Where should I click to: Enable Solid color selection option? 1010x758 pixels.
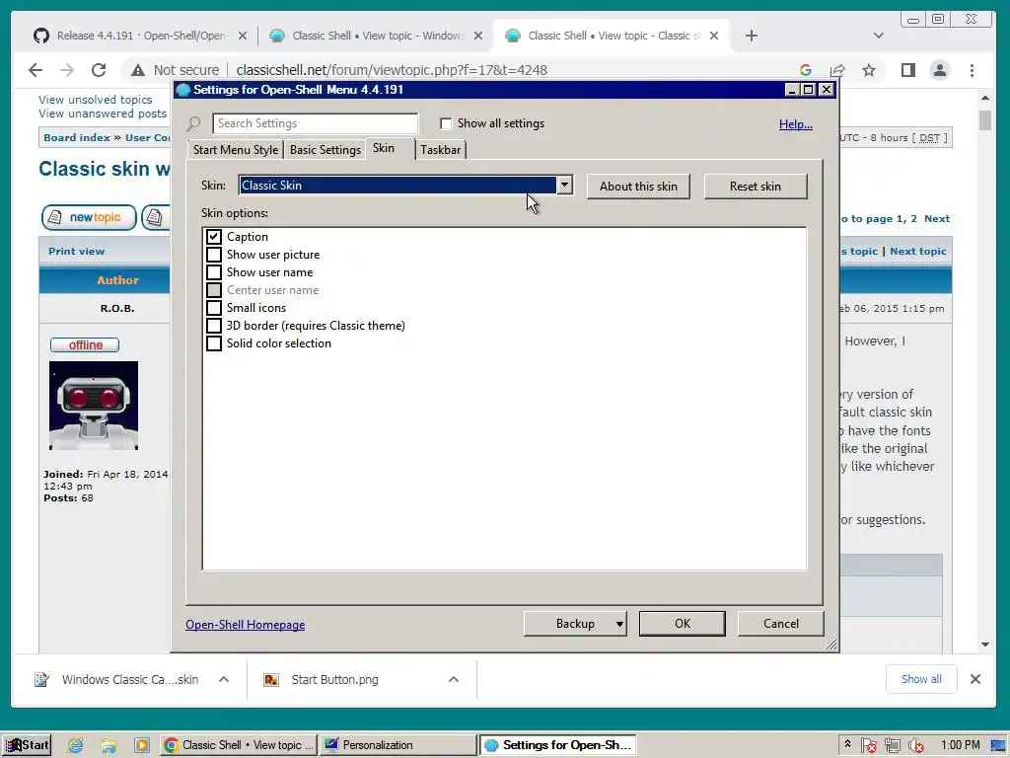[214, 342]
